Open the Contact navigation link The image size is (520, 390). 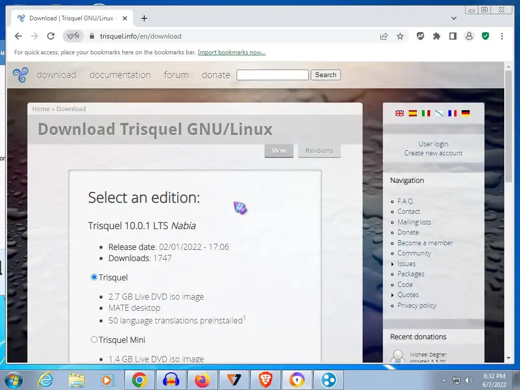pyautogui.click(x=409, y=212)
